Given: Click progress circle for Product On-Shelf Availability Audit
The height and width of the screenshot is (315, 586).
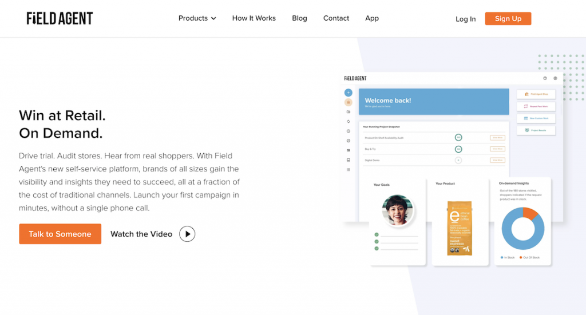Looking at the screenshot, I should 458,138.
